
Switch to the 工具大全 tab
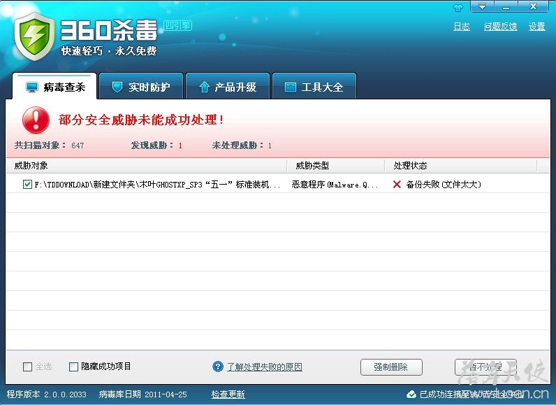314,86
